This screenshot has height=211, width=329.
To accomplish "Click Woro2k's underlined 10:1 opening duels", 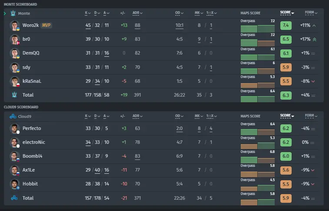I will pyautogui.click(x=179, y=26).
